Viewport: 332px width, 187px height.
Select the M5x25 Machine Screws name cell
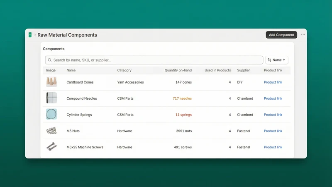(85, 147)
